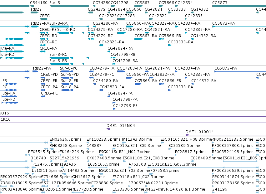Select the plain CREG gene label
Screen dimensions: 266x194
point(45,16)
